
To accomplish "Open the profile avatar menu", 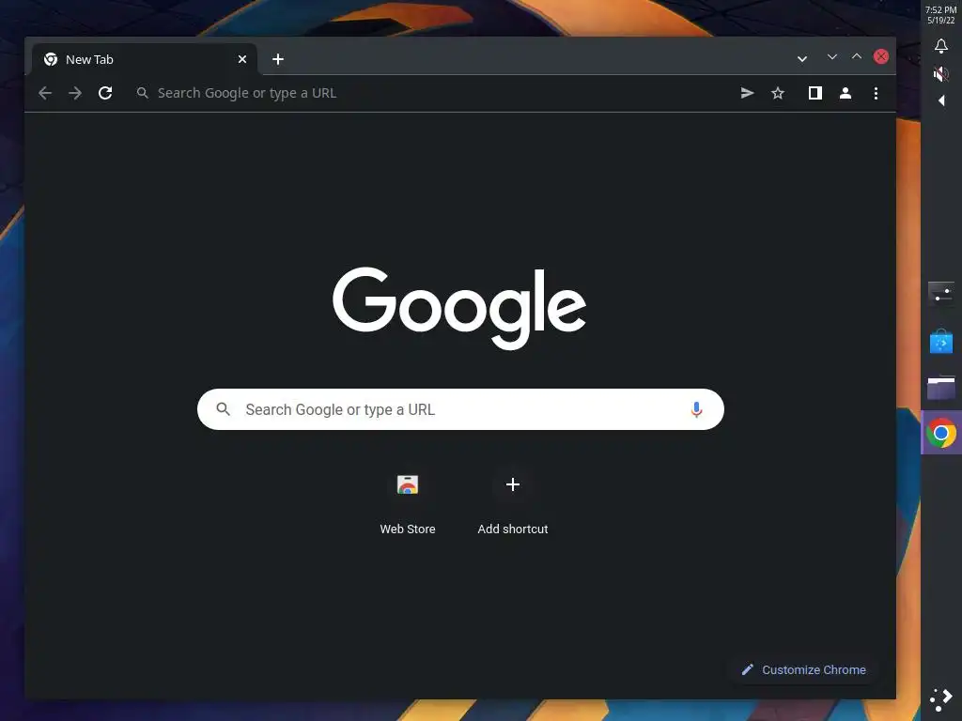I will pyautogui.click(x=846, y=93).
